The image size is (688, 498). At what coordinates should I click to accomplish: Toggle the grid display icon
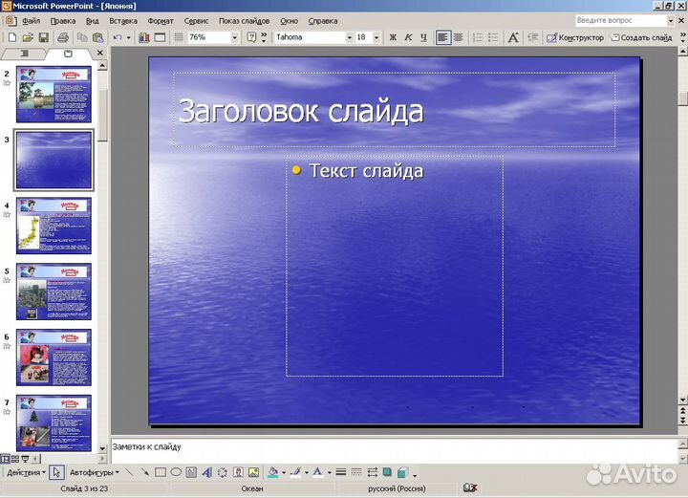coord(179,37)
